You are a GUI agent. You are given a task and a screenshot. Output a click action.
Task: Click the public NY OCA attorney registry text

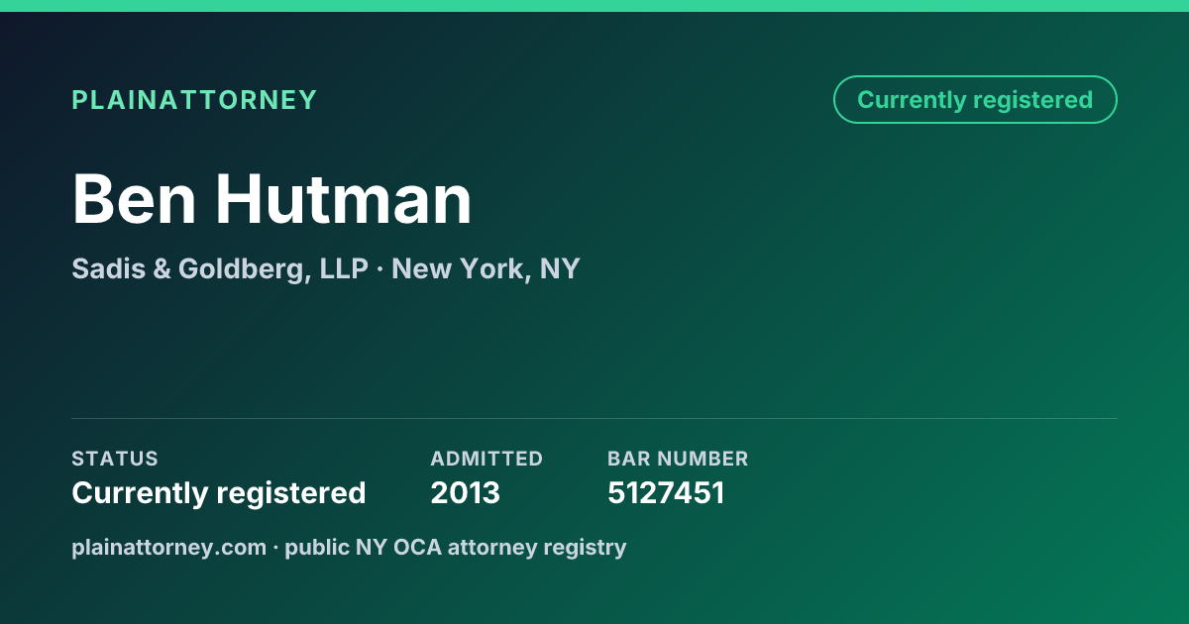click(x=456, y=547)
